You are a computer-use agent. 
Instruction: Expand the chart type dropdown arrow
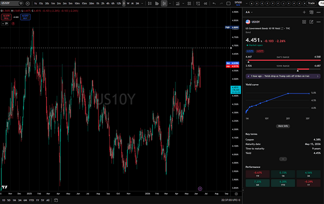(170, 3)
